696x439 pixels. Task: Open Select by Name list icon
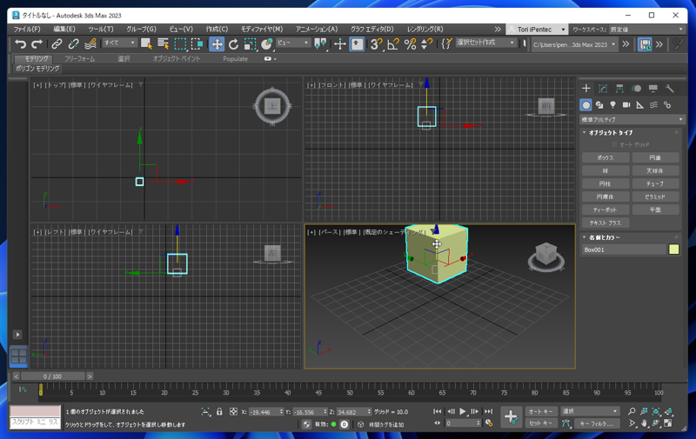click(163, 43)
